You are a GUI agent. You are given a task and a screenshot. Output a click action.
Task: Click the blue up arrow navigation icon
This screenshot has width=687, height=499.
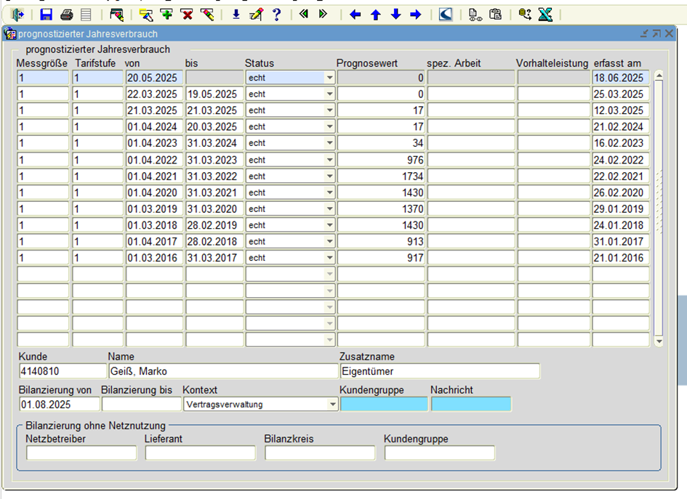[375, 15]
